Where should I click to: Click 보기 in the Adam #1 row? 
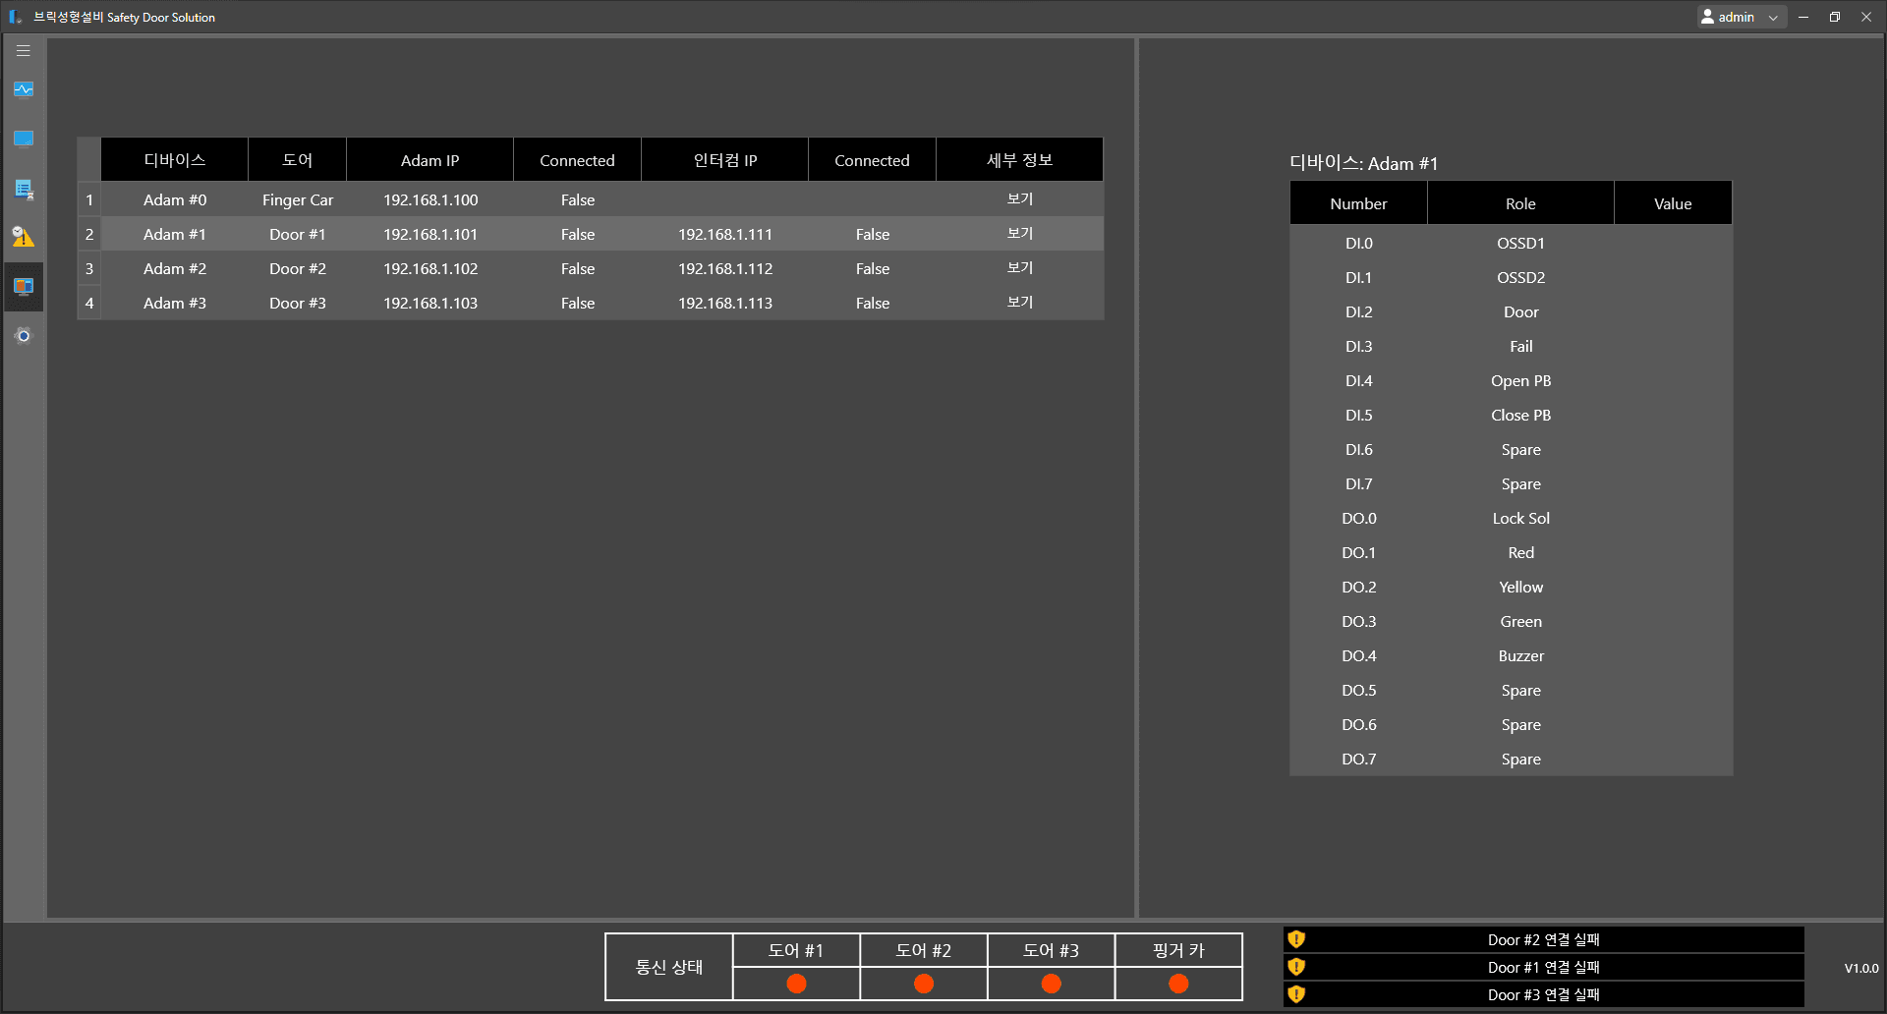(x=1019, y=234)
